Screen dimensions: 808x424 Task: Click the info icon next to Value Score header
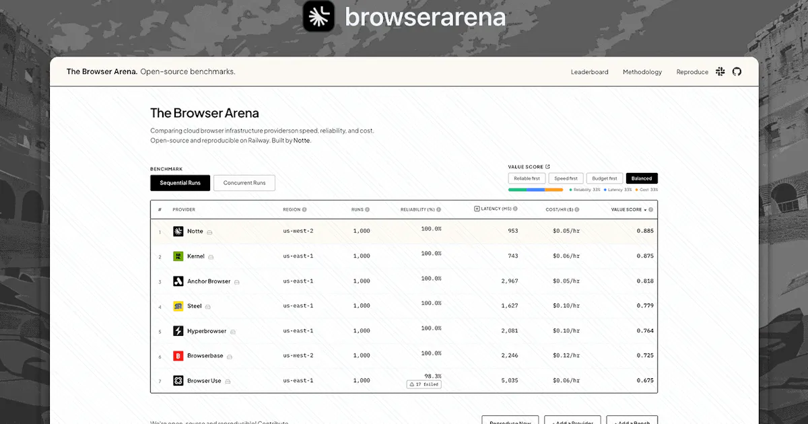click(x=651, y=209)
